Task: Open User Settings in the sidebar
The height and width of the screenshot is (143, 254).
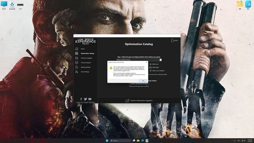Action: pos(85,71)
